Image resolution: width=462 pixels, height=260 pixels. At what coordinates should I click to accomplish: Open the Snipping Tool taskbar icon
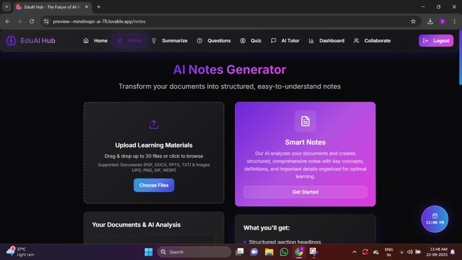click(x=314, y=252)
